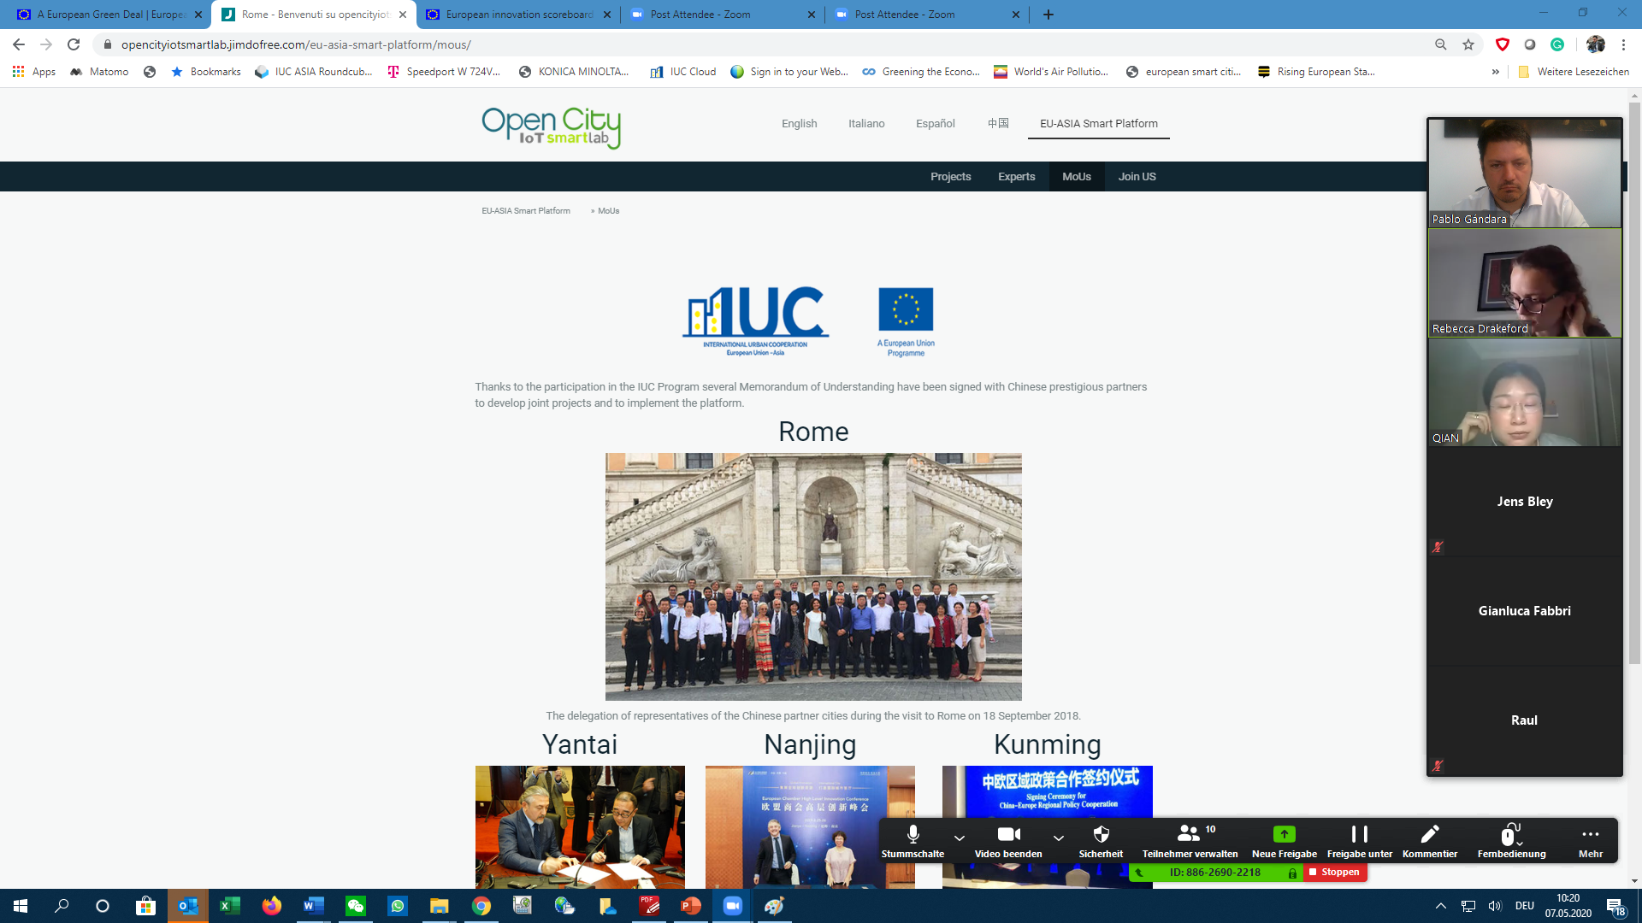1642x923 pixels.
Task: Click the browser vertical scrollbar
Action: [x=1634, y=385]
